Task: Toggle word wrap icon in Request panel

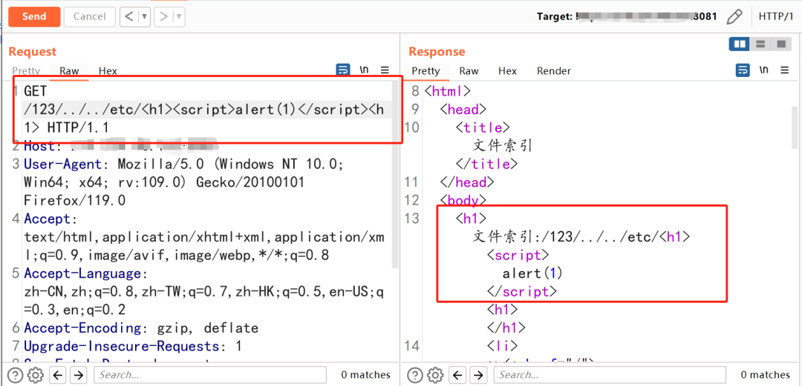Action: 342,70
